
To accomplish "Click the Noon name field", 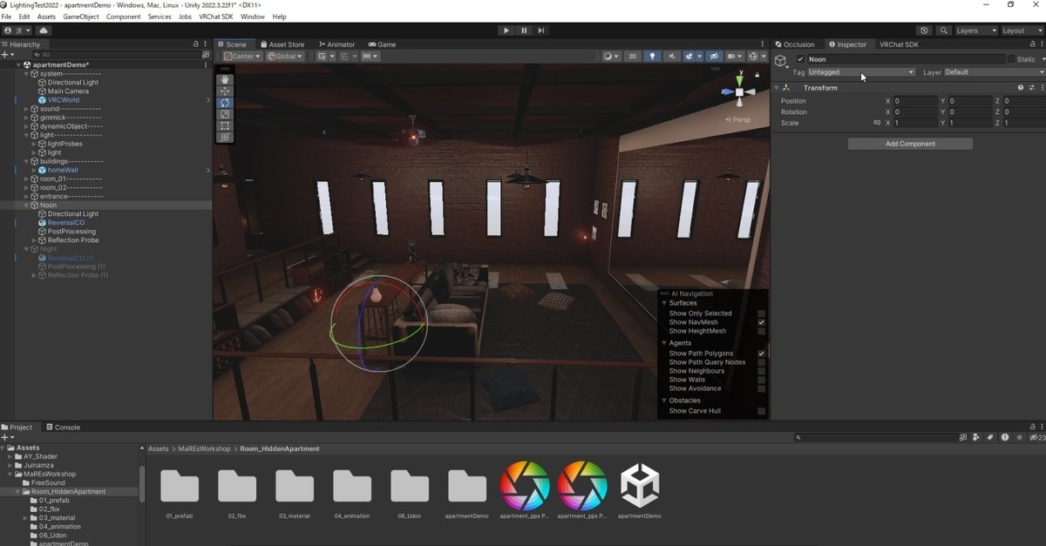I will coord(905,59).
